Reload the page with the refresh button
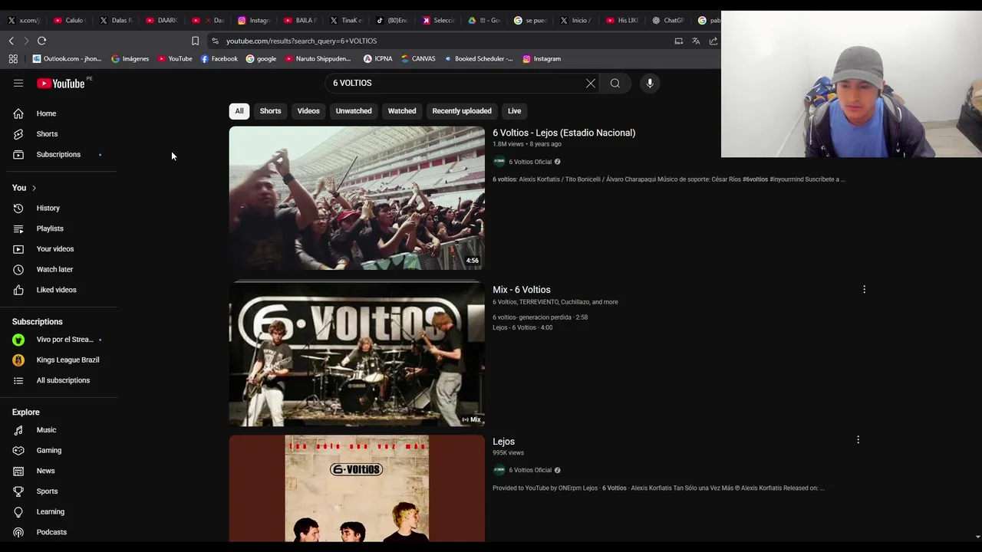The image size is (982, 552). click(41, 41)
